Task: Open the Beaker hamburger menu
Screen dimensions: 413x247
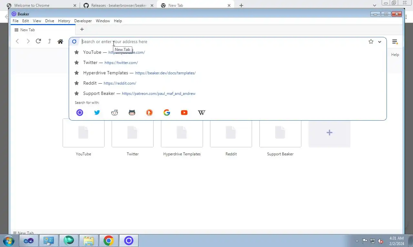Action: (x=395, y=42)
